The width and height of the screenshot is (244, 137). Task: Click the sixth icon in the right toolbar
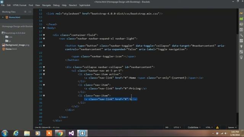(x=241, y=41)
